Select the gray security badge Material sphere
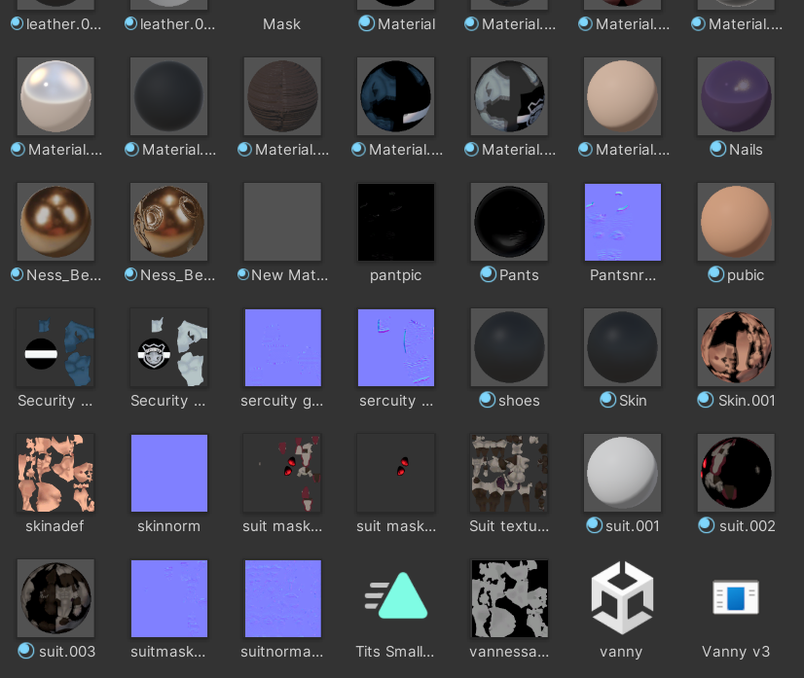 509,96
